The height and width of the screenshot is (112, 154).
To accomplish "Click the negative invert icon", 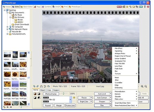I will (x=35, y=98).
